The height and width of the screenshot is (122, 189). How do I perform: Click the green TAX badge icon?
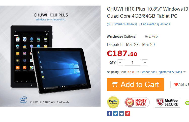pos(187,103)
